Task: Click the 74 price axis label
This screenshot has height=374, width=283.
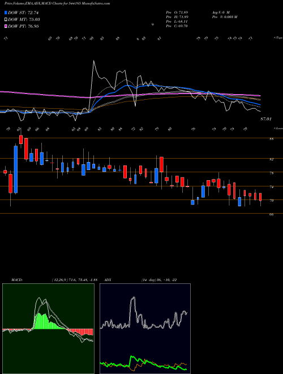Action: (271, 187)
